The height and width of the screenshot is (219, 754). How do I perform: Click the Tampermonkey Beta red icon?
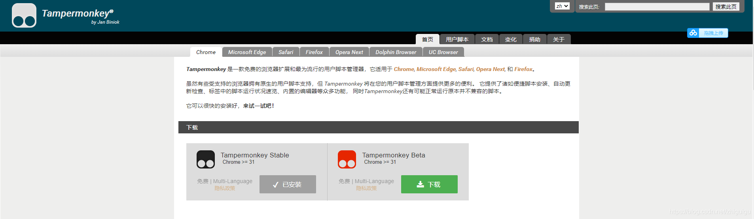pos(347,159)
